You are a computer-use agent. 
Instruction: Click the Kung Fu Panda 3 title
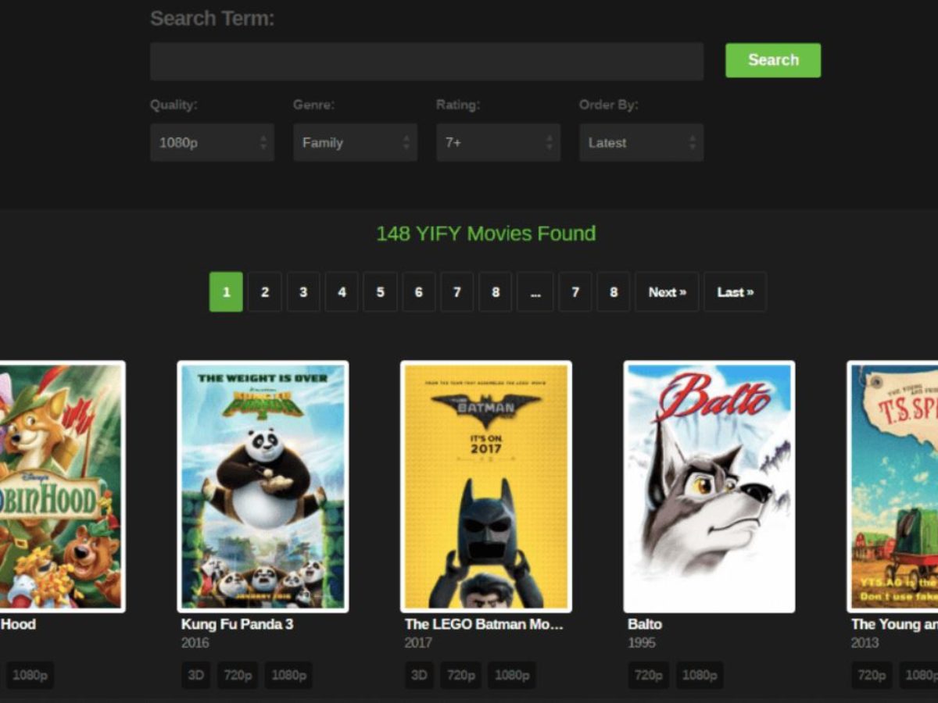pyautogui.click(x=238, y=624)
